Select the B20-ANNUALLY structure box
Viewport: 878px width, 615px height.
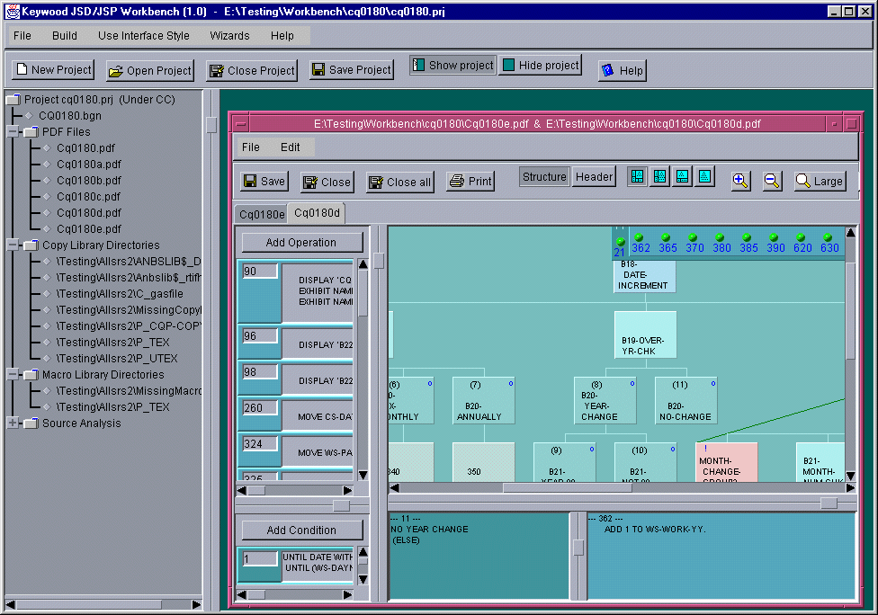click(x=483, y=400)
